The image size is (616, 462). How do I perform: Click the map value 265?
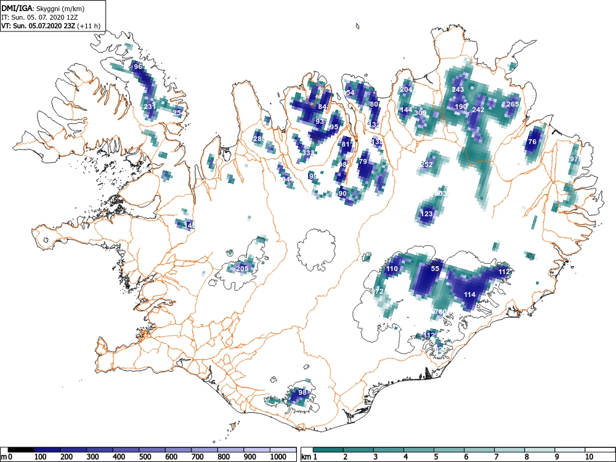(513, 104)
